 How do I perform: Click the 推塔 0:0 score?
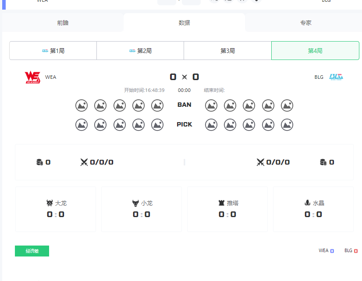[x=227, y=214]
